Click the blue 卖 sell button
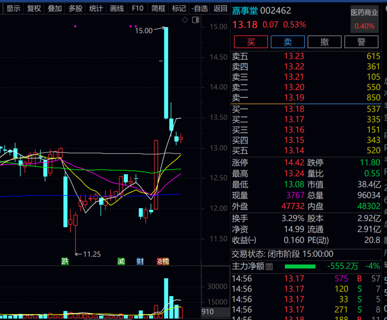The image size is (387, 320). click(288, 42)
